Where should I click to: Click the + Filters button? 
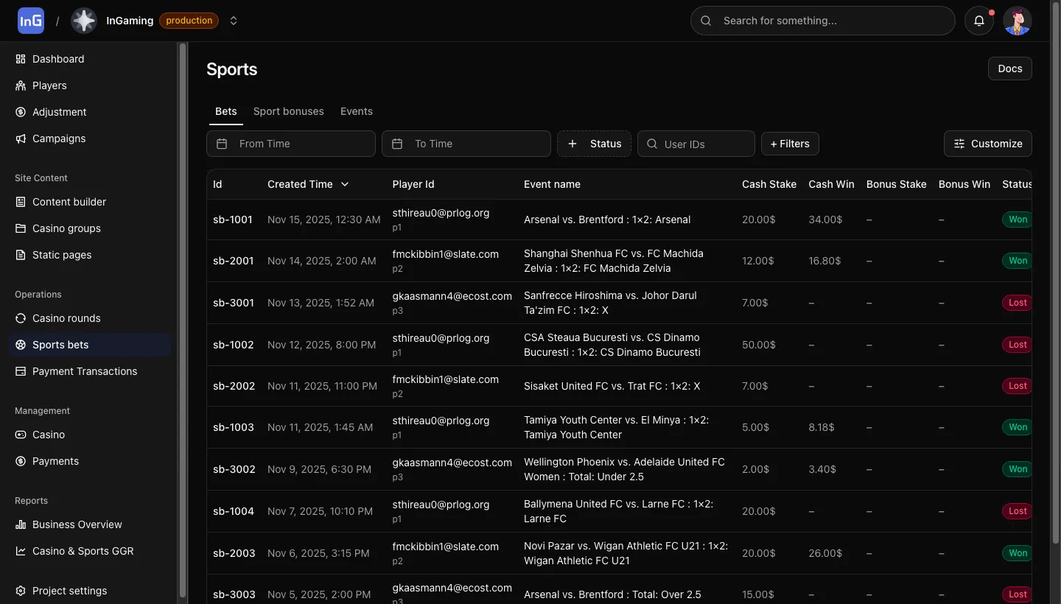789,144
